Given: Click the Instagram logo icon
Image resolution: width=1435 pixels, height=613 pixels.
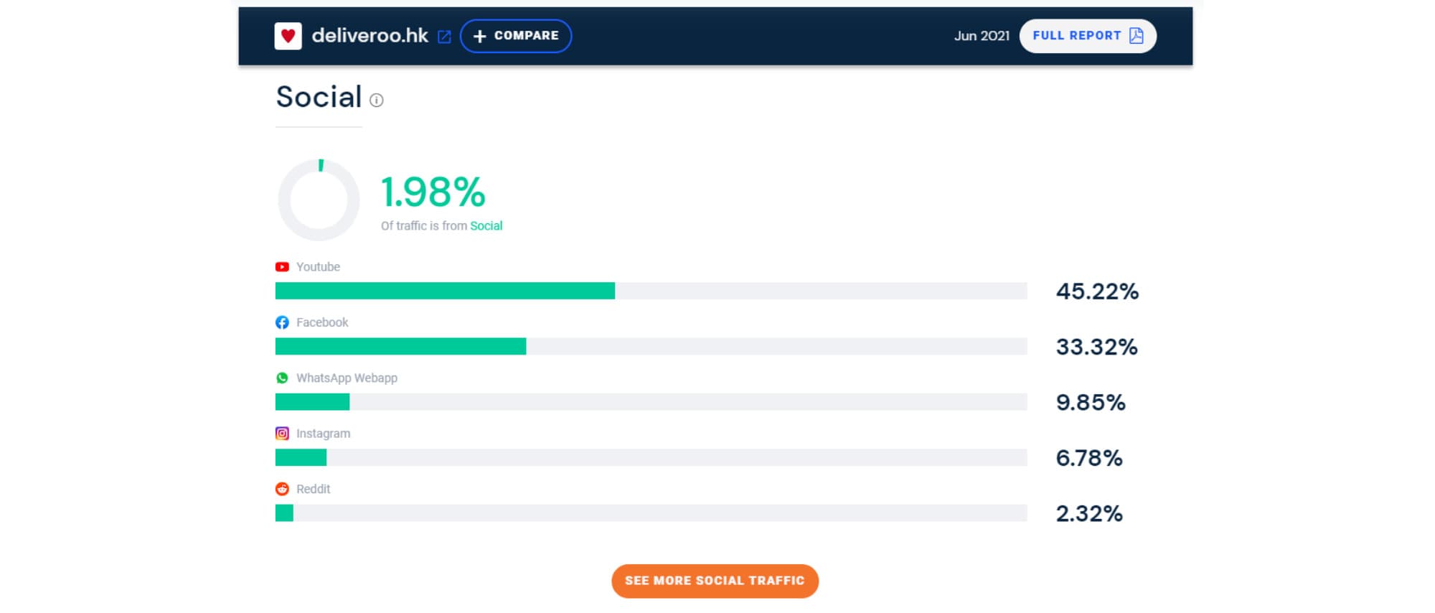Looking at the screenshot, I should point(282,434).
